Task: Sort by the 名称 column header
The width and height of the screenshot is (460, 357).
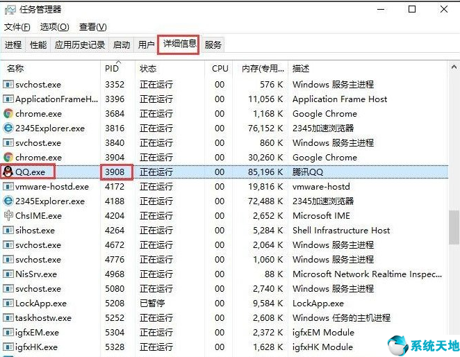Action: point(51,69)
